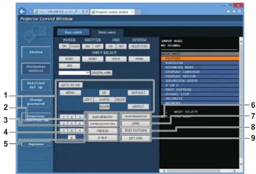Click the SUB MEMORY button
The image size is (256, 174).
(x=102, y=117)
